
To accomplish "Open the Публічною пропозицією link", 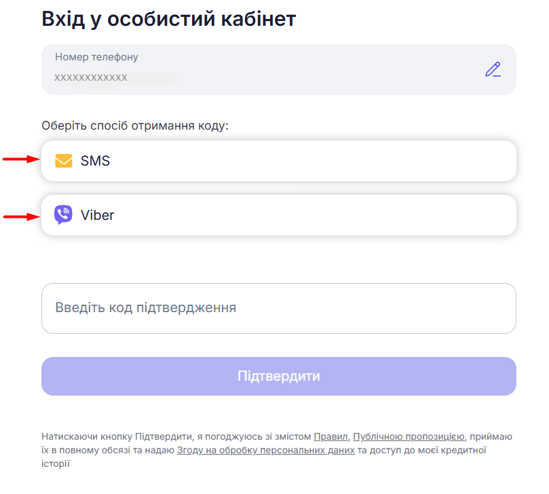I will click(x=409, y=436).
